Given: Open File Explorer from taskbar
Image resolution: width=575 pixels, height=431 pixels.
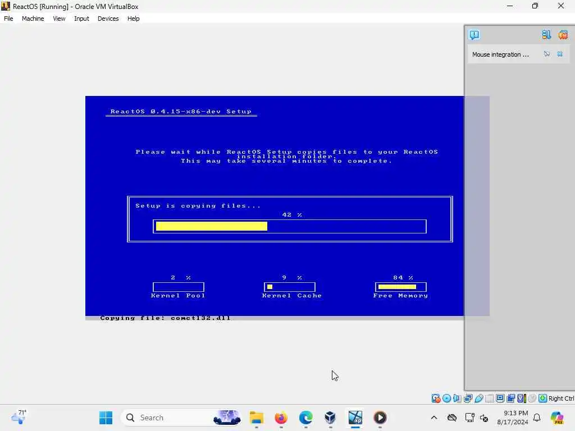Looking at the screenshot, I should tap(256, 418).
